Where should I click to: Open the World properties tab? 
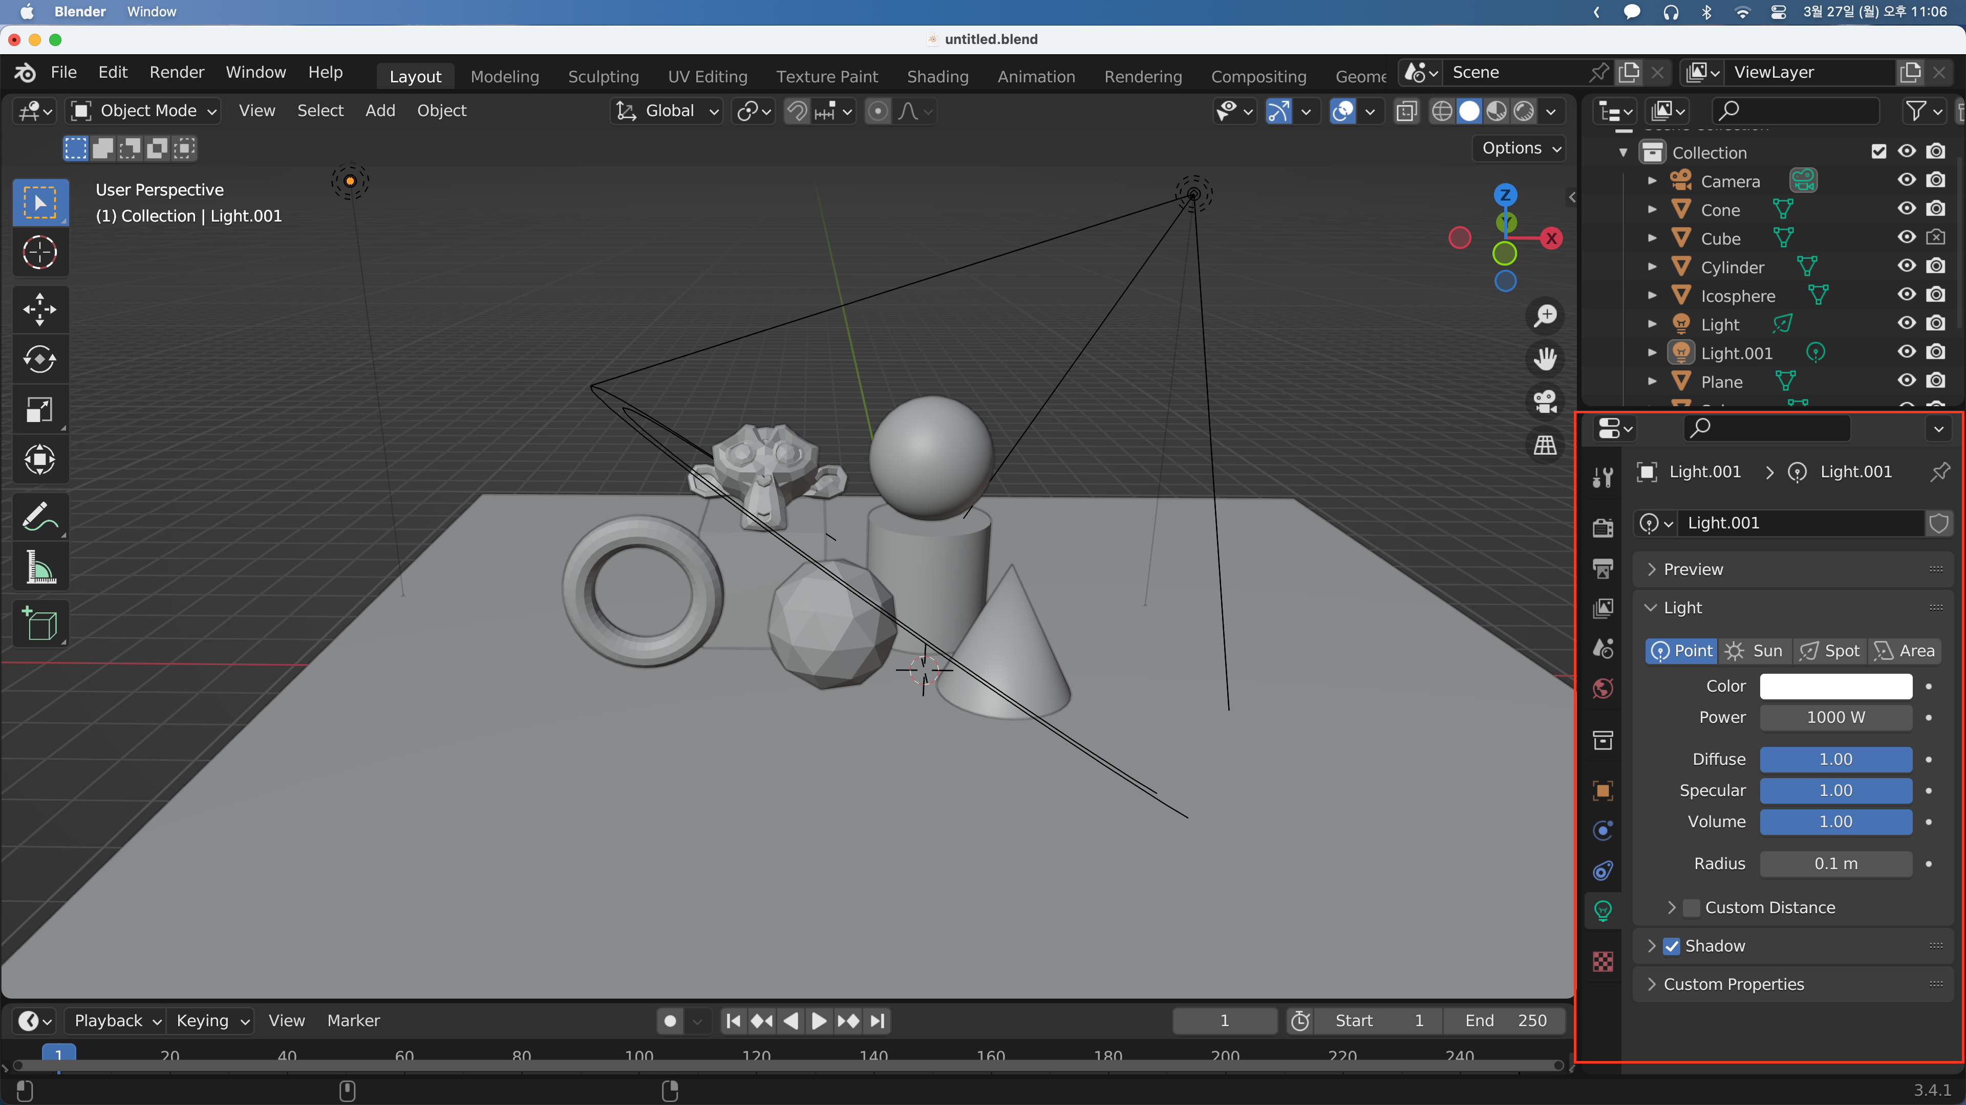pyautogui.click(x=1602, y=689)
